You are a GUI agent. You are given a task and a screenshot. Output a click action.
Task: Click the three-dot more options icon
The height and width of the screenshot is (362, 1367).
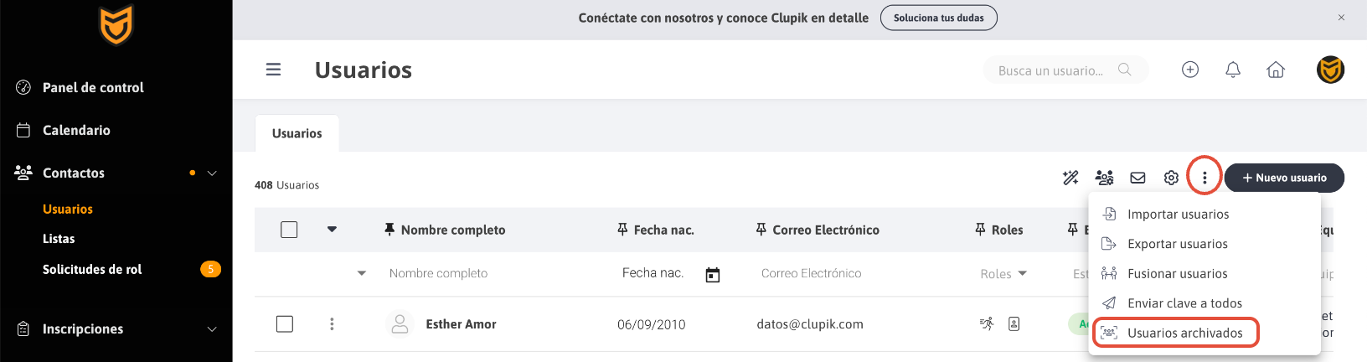(1205, 178)
